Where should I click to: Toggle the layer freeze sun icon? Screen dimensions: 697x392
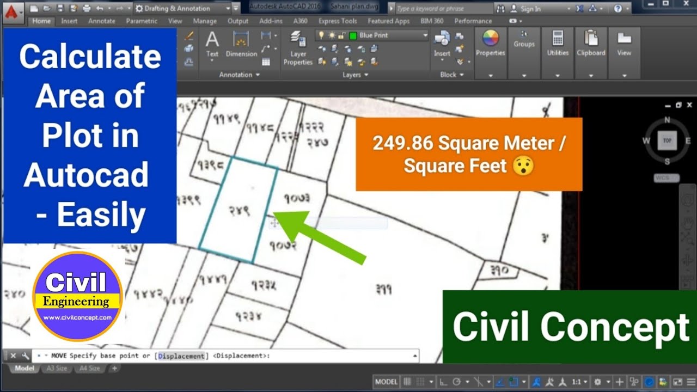pos(331,35)
